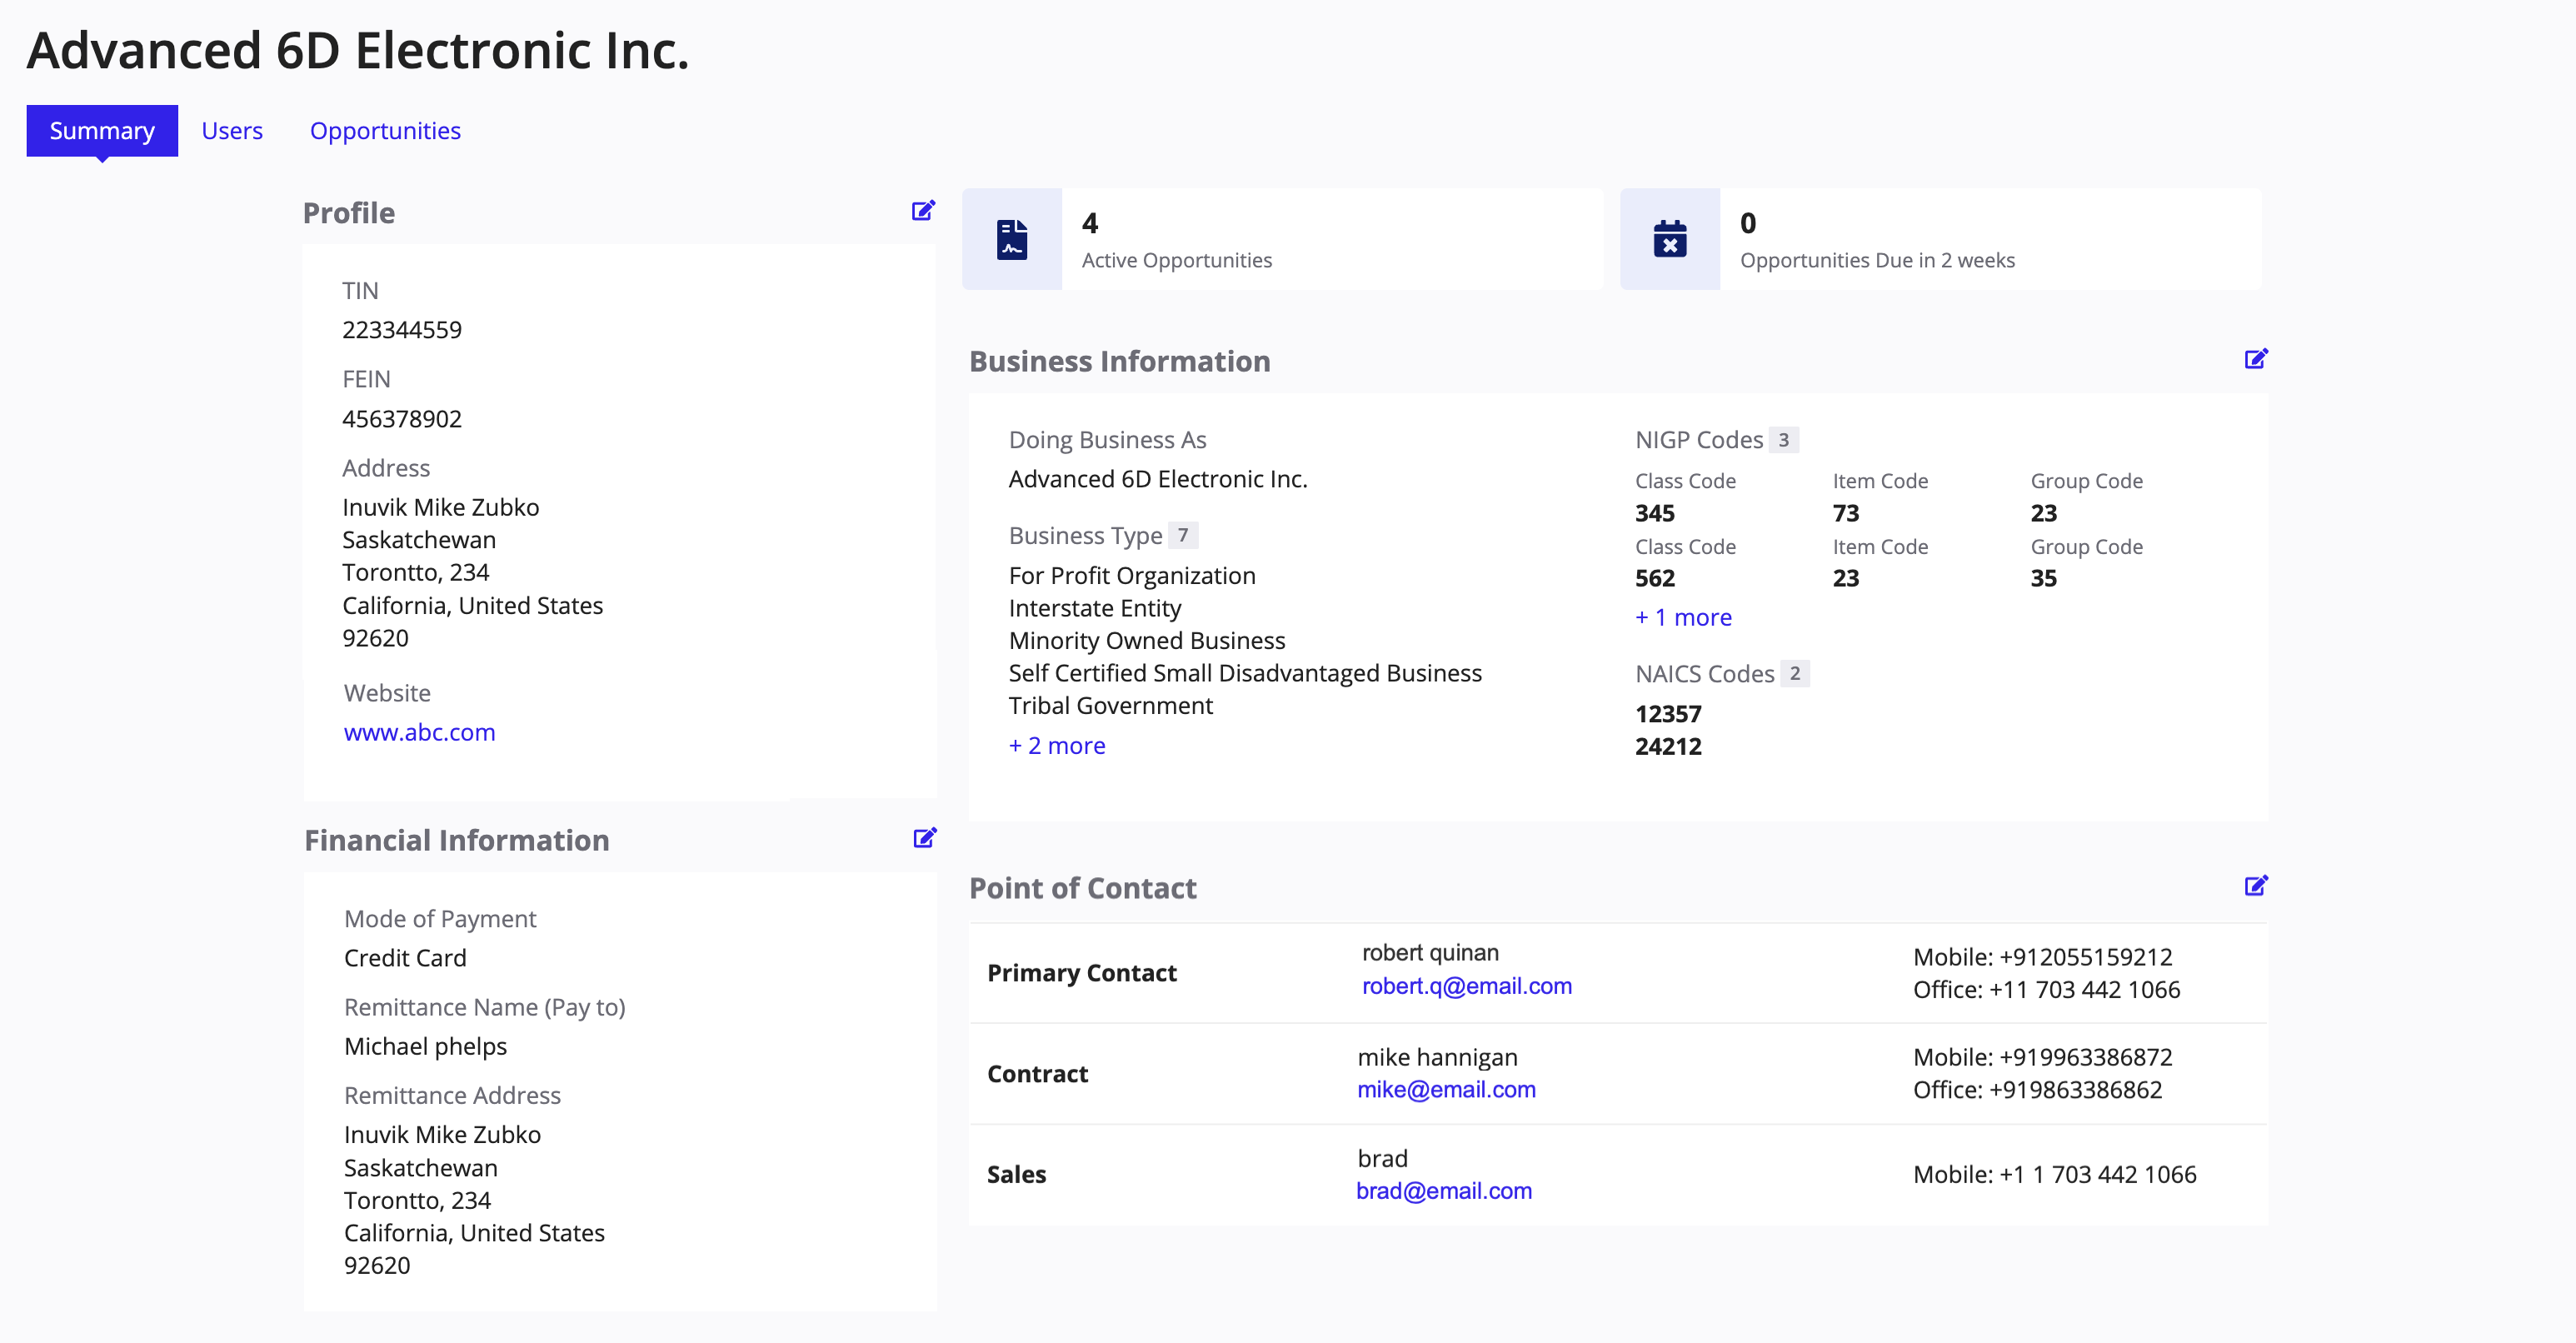Click 'Tribal Government' business type
This screenshot has width=2576, height=1343.
click(1110, 706)
